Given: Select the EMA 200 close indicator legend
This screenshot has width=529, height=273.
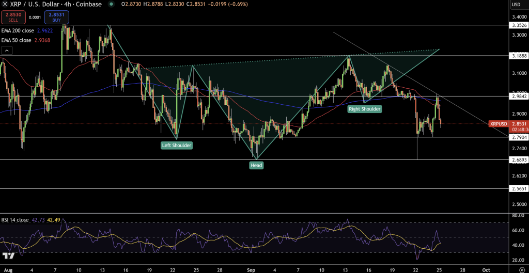Looking at the screenshot, I should (x=18, y=30).
